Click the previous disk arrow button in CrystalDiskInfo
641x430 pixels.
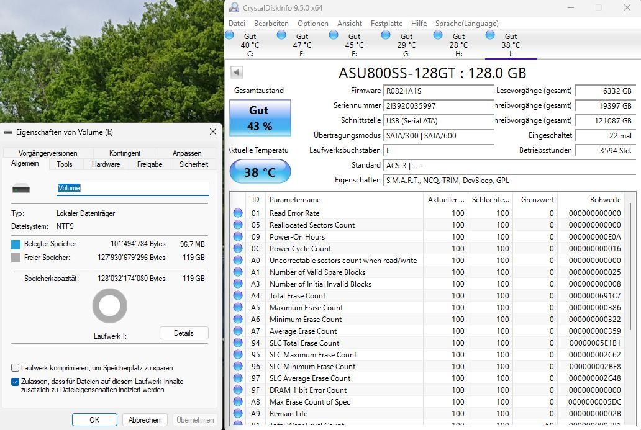[x=237, y=72]
